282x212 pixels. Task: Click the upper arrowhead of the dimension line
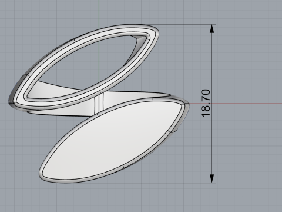click(x=211, y=29)
